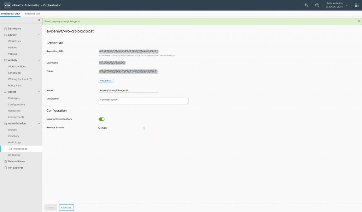
Task: Open Waiting for Input (0)
Action: coord(20,79)
